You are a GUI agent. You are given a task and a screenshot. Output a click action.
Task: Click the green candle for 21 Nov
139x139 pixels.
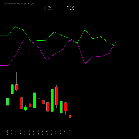point(8,102)
